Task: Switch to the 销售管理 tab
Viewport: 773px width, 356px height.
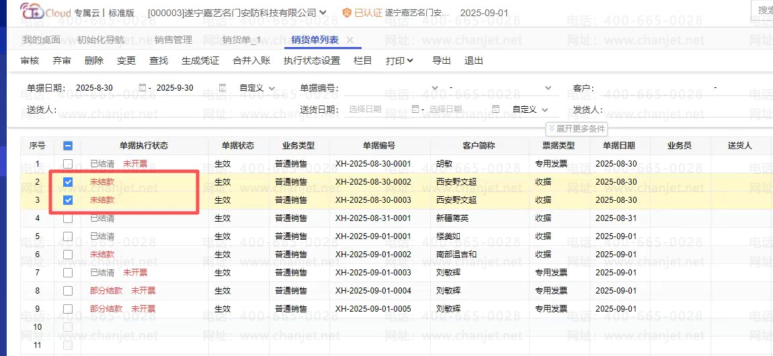Action: pyautogui.click(x=173, y=40)
